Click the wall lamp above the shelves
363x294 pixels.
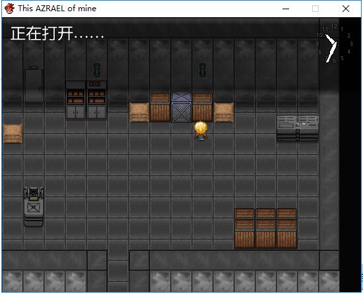[x=97, y=70]
